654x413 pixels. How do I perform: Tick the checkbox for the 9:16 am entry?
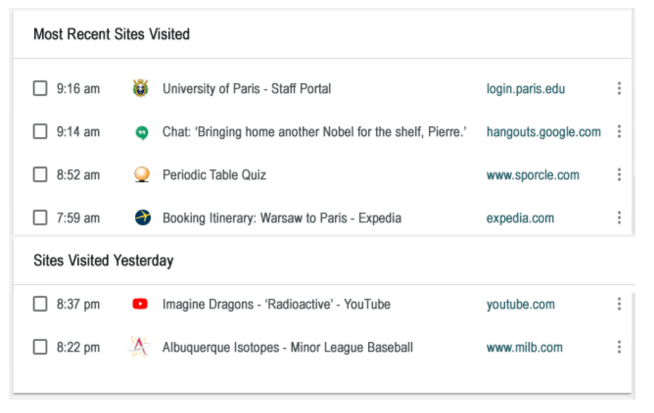pyautogui.click(x=40, y=88)
